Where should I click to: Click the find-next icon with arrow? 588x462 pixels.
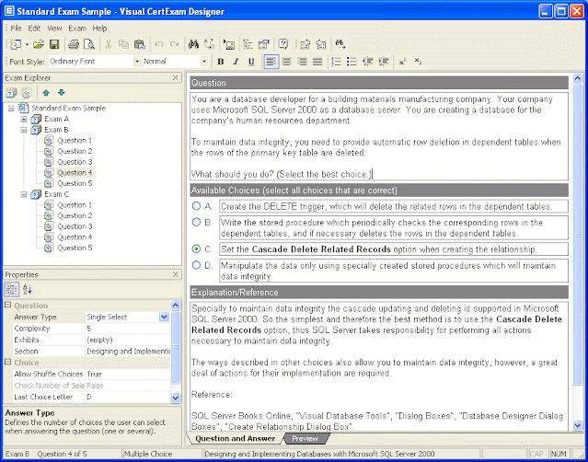pos(340,44)
